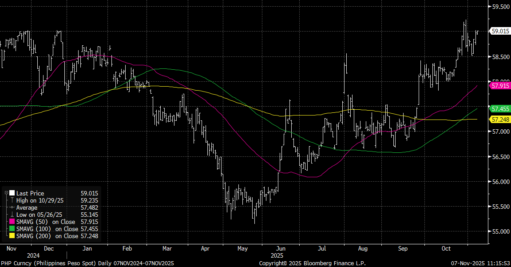Viewport: 511px width, 267px height.
Task: Select the Average marker icon in legend
Action: click(x=12, y=207)
